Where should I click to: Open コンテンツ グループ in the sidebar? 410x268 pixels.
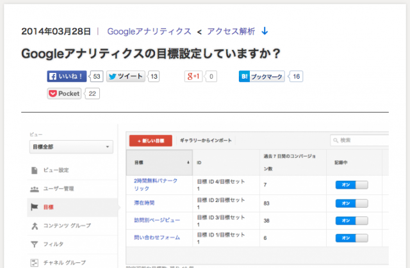67,225
